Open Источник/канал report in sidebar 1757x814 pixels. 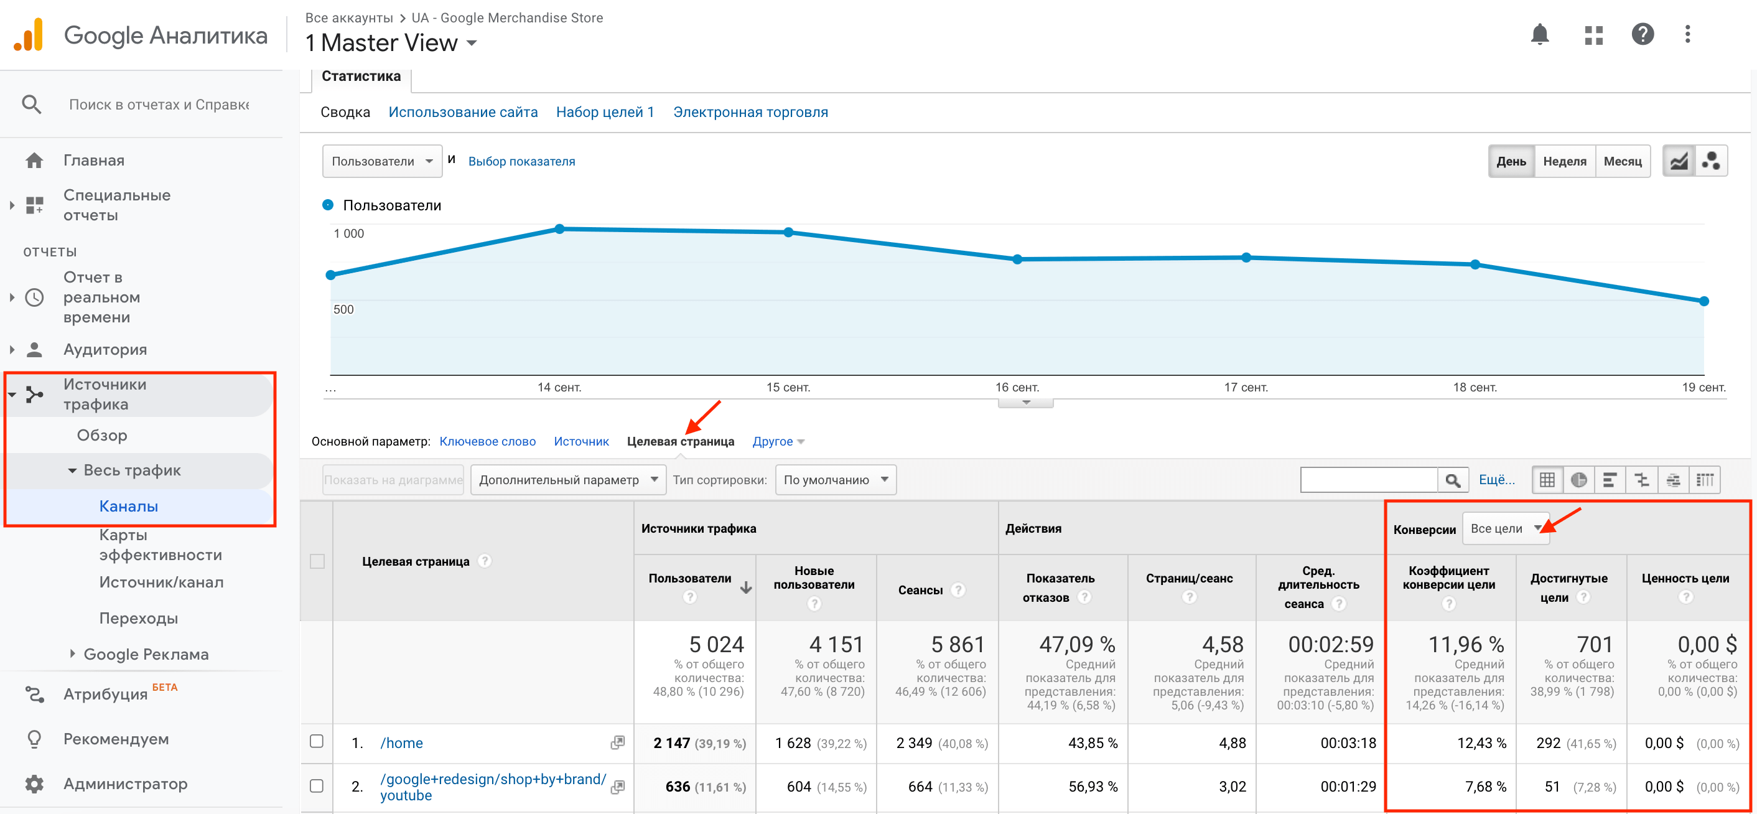[161, 582]
